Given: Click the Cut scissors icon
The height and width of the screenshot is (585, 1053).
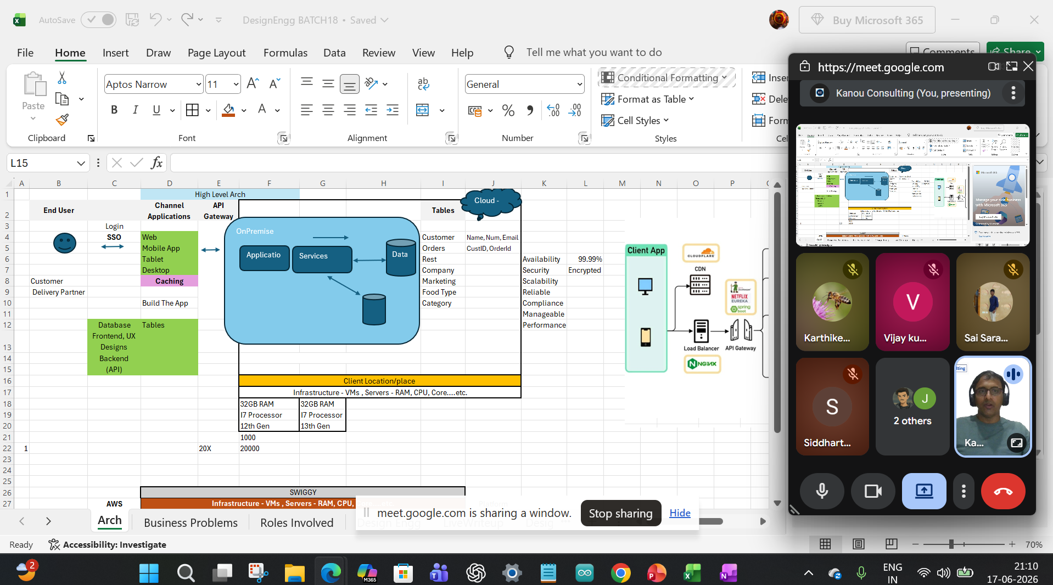Looking at the screenshot, I should pyautogui.click(x=62, y=78).
